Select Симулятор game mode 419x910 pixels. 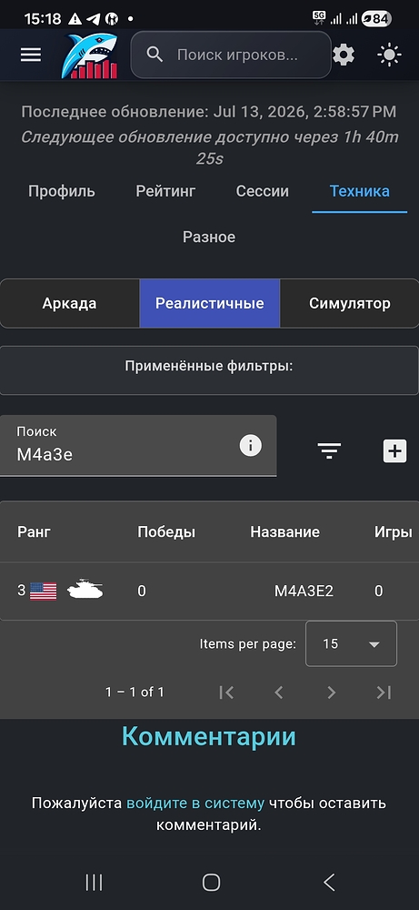349,304
